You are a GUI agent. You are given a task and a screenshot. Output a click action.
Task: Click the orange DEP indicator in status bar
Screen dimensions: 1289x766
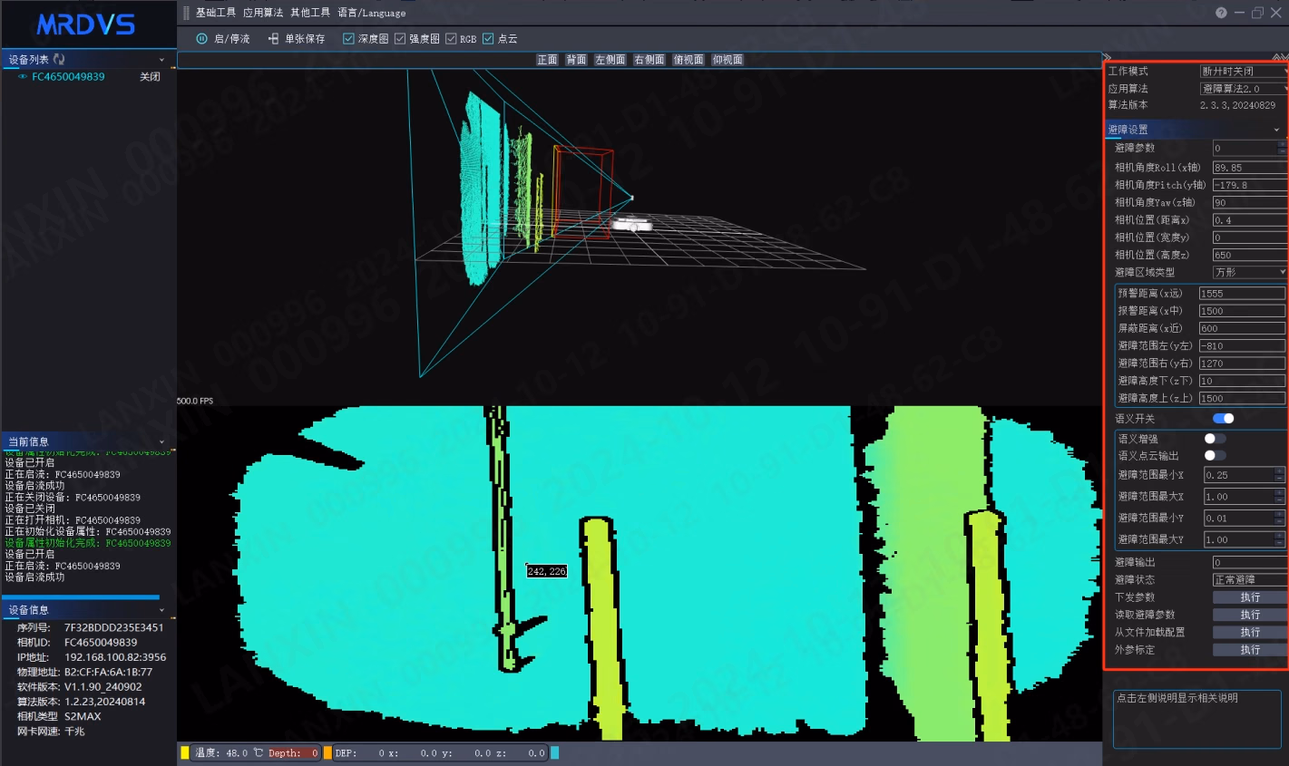327,752
